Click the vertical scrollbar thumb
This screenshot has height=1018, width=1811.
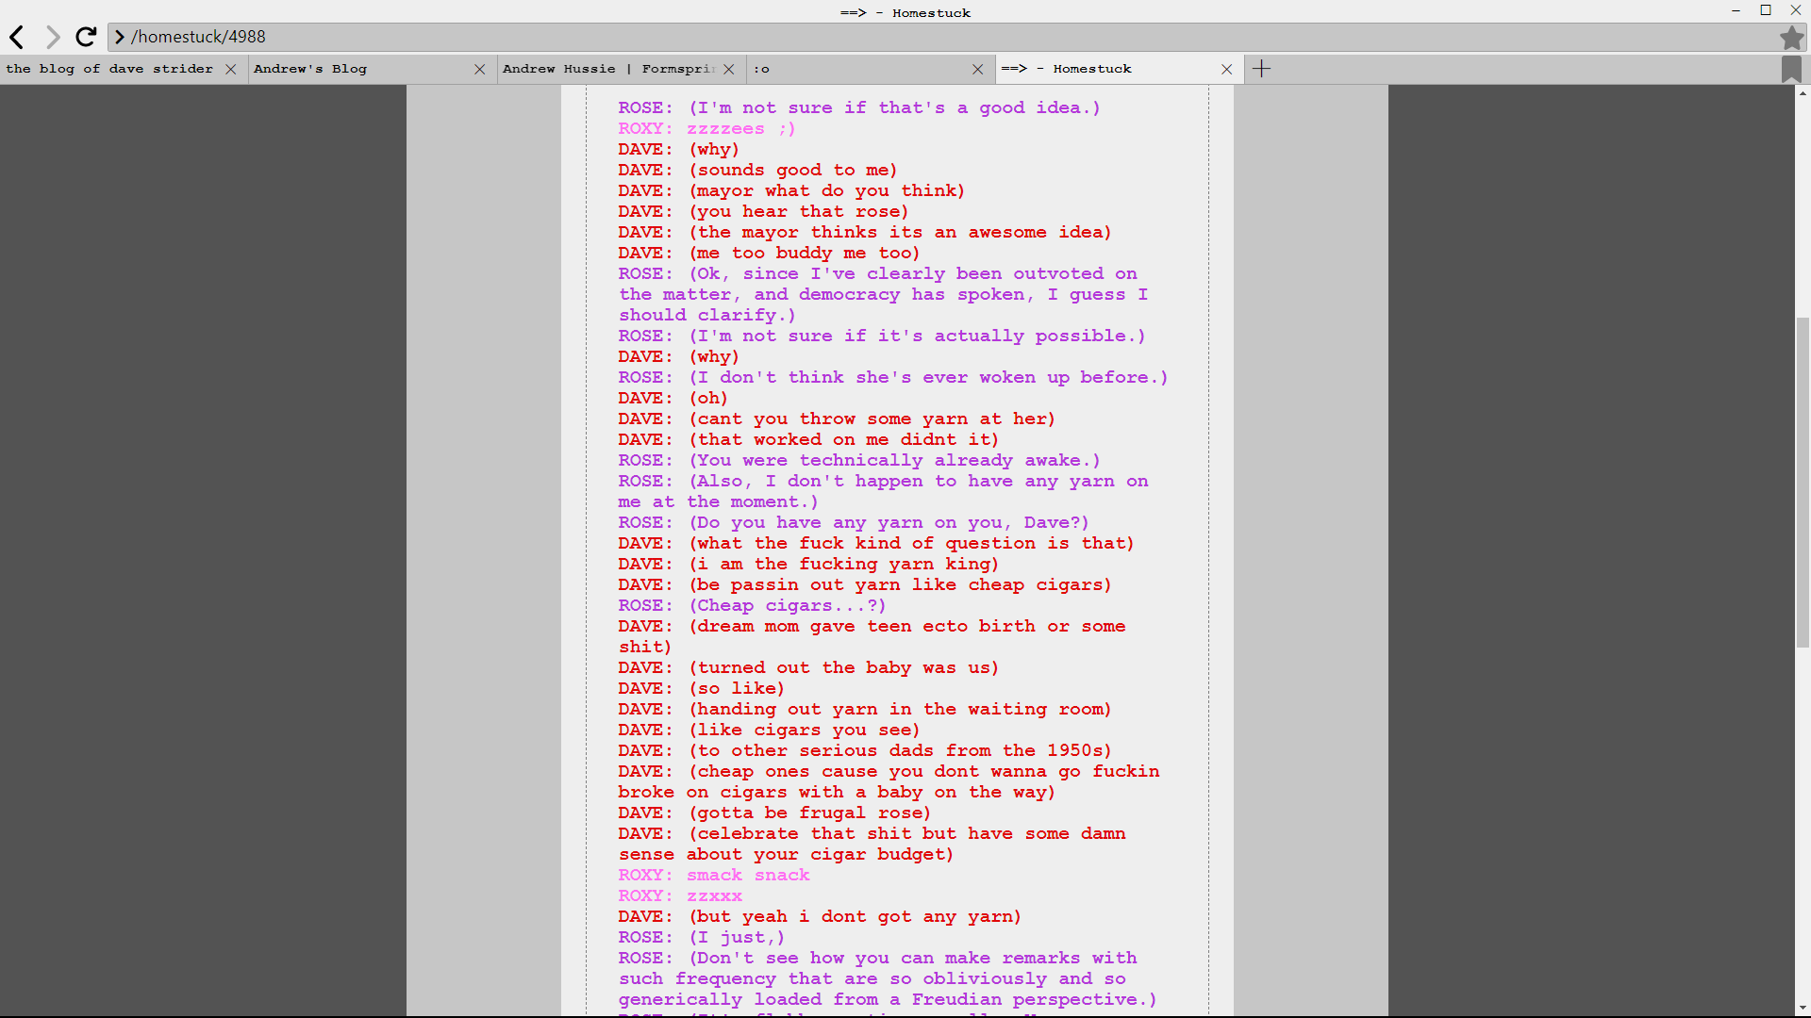(x=1803, y=483)
